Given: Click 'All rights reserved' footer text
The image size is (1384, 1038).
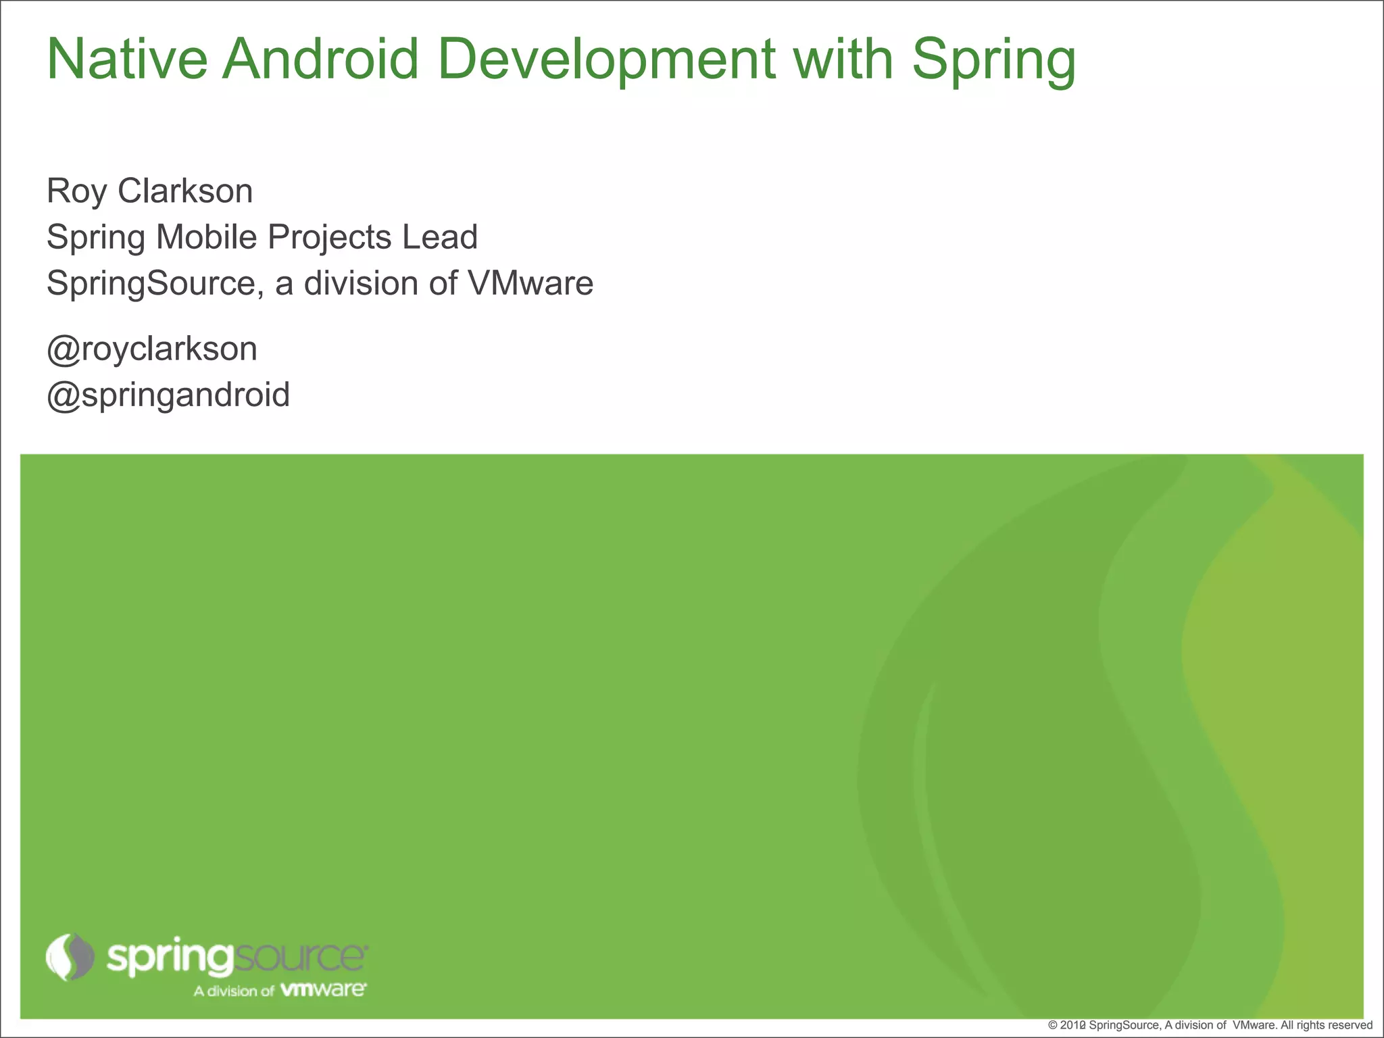Looking at the screenshot, I should click(1326, 1025).
